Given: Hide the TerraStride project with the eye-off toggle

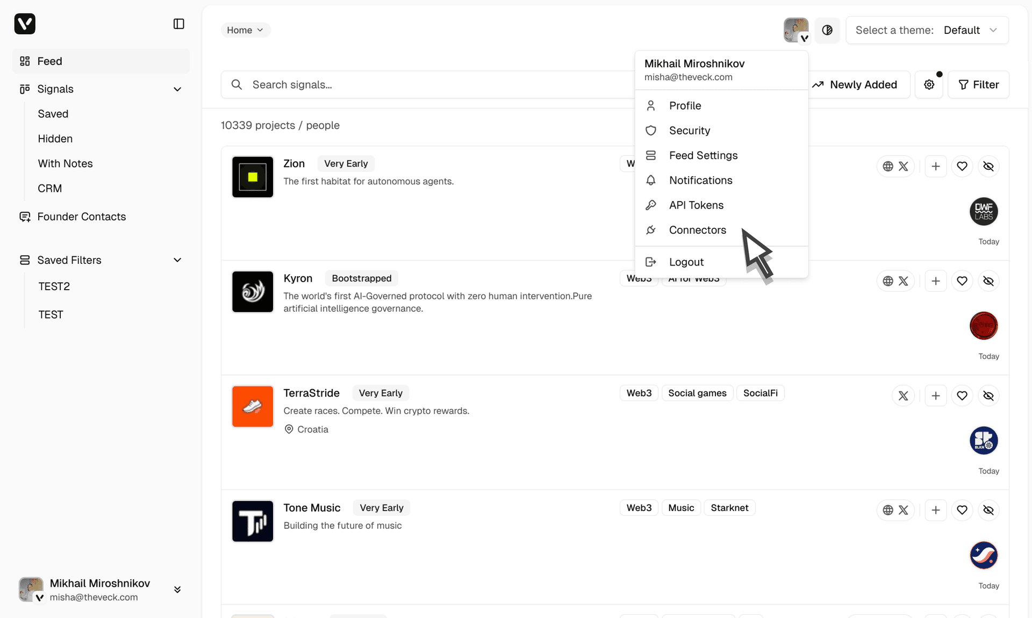Looking at the screenshot, I should pos(989,396).
